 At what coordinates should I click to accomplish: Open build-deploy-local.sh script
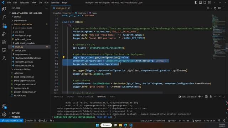pos(24,81)
